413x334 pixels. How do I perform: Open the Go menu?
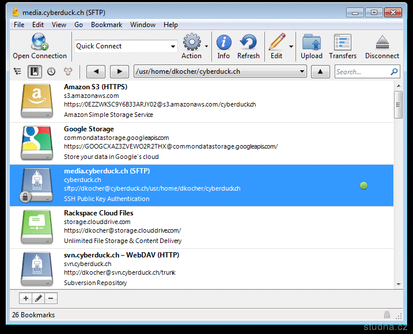[78, 25]
